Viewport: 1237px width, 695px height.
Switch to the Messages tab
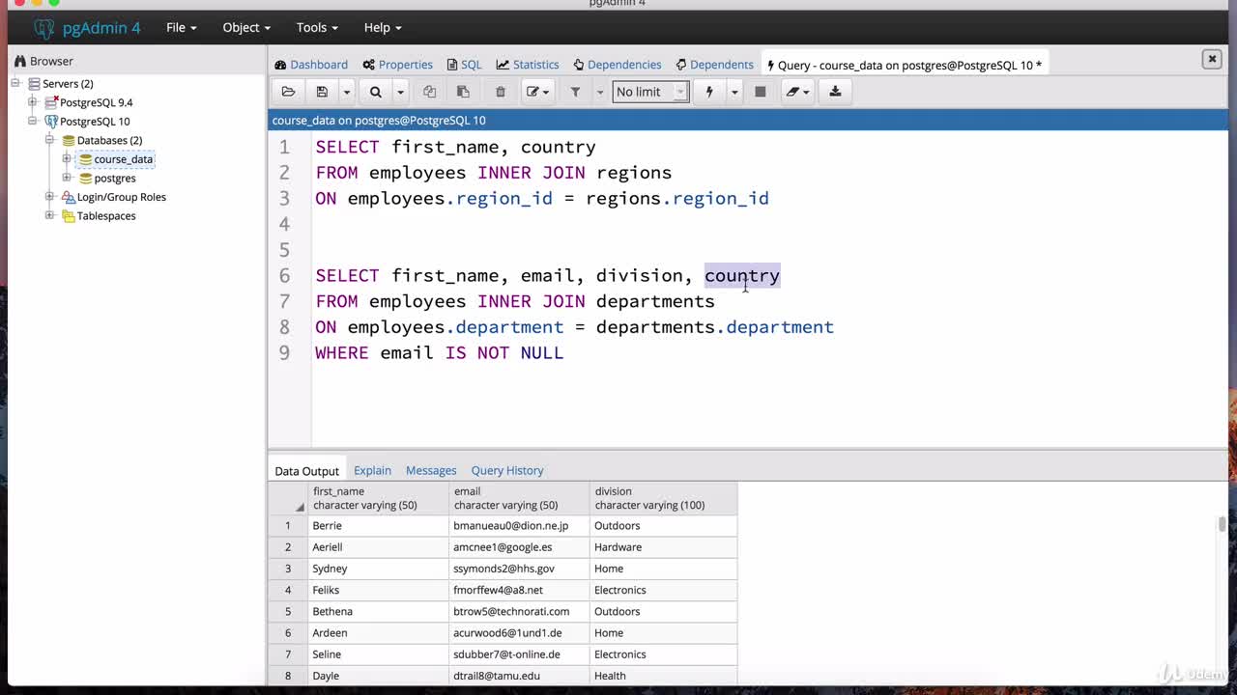point(430,470)
